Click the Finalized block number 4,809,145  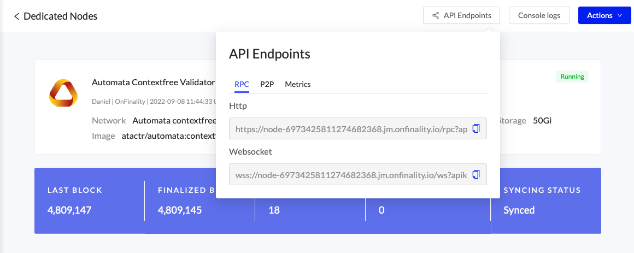pos(180,210)
